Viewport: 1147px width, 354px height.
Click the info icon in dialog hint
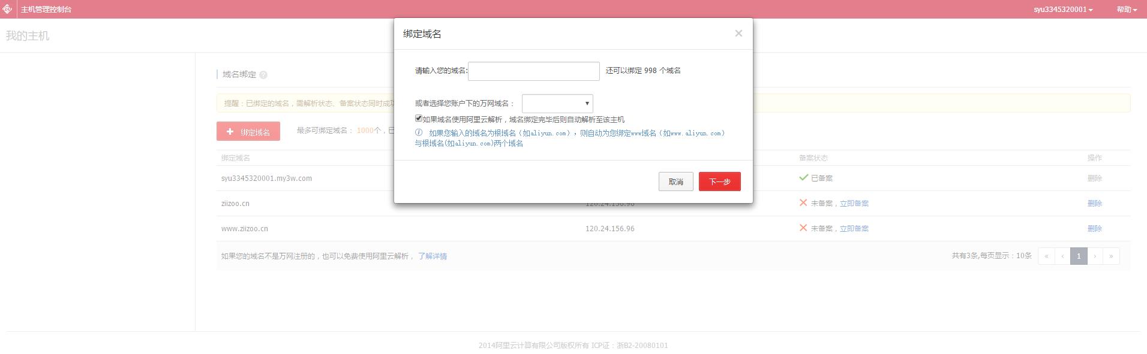tap(419, 133)
